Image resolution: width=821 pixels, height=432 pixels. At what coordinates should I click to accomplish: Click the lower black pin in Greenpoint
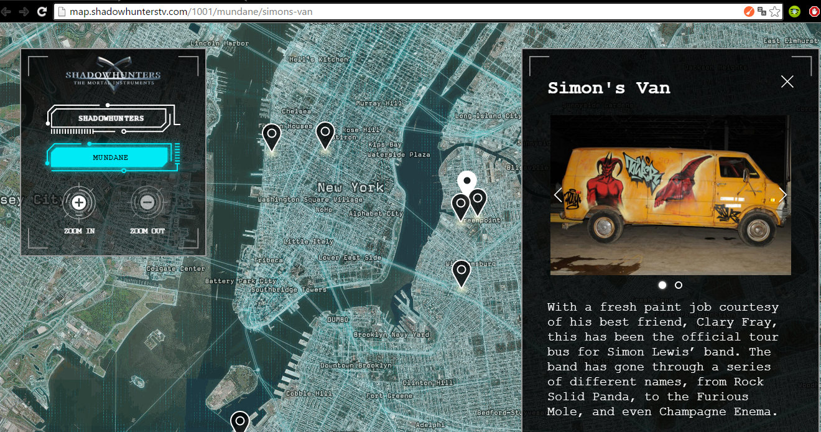click(460, 204)
